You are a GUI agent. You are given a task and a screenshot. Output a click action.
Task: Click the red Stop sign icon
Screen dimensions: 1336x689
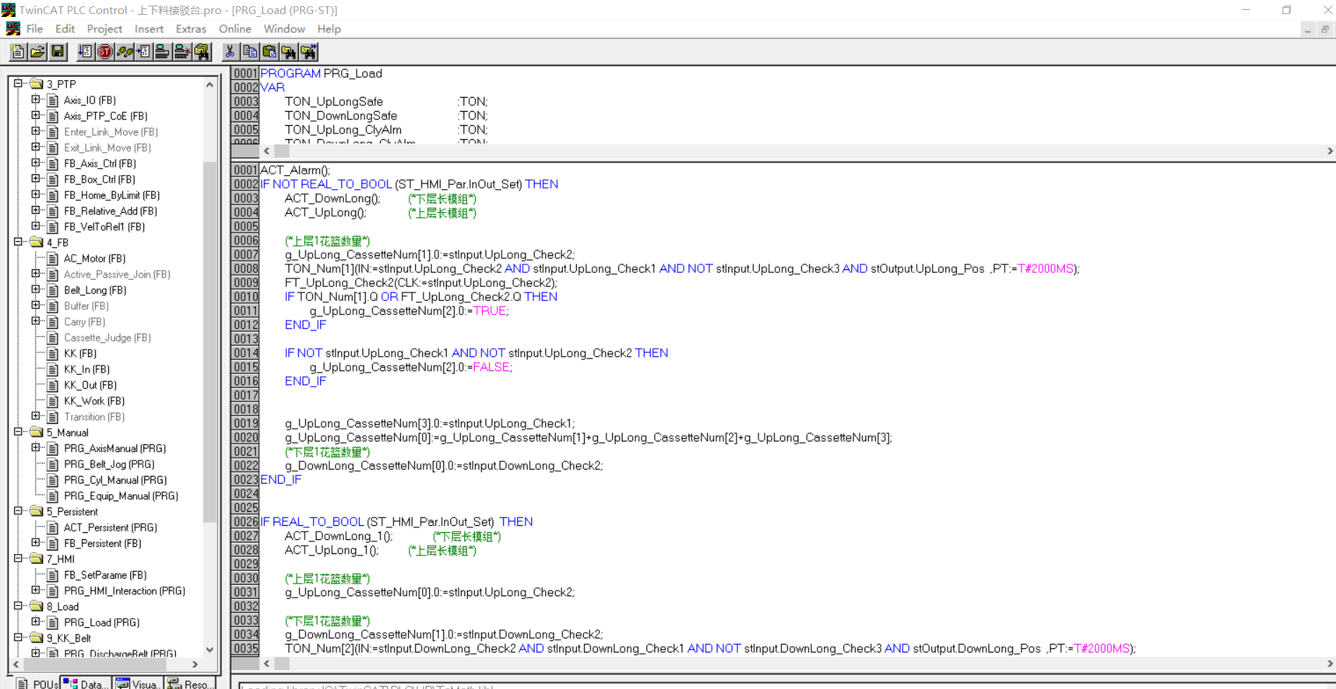105,51
